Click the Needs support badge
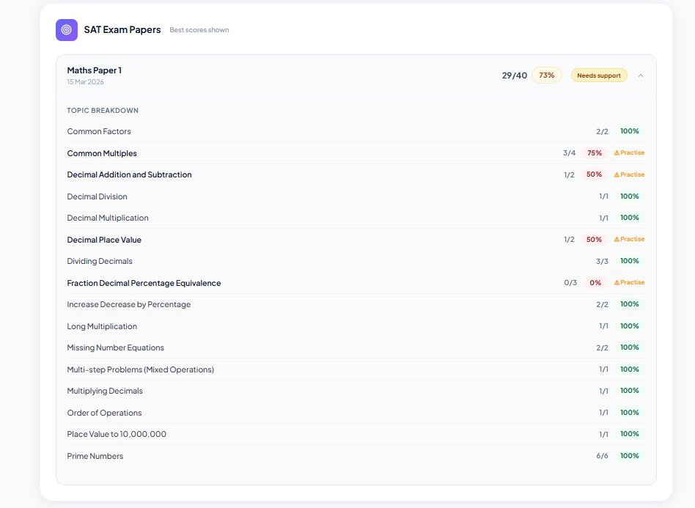This screenshot has width=695, height=508. coord(598,76)
